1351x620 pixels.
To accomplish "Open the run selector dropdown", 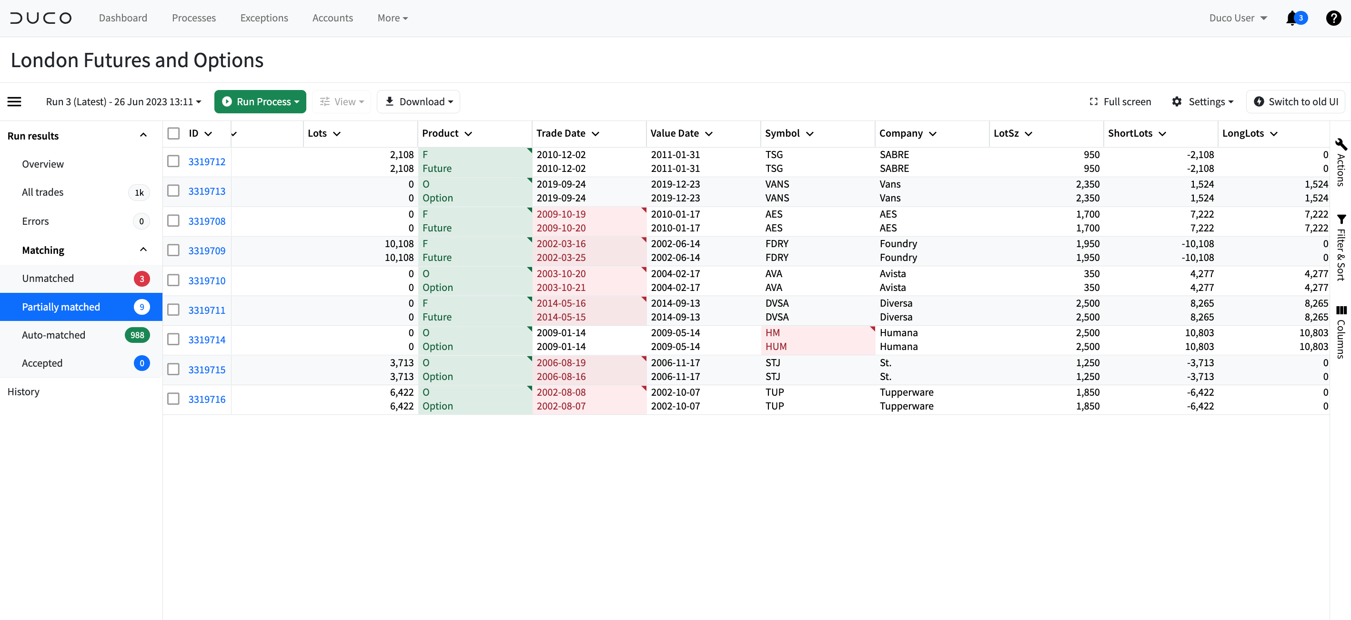I will point(124,102).
